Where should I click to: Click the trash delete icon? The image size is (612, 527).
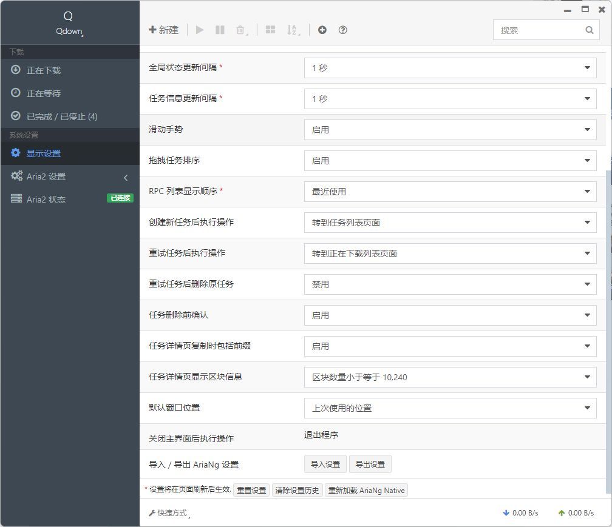(240, 29)
